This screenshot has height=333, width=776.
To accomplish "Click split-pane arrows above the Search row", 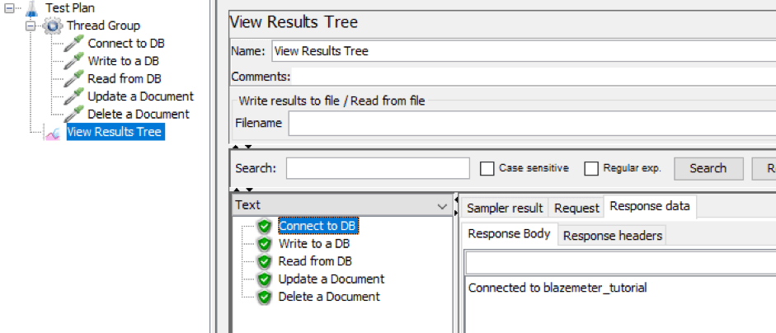I will 242,147.
